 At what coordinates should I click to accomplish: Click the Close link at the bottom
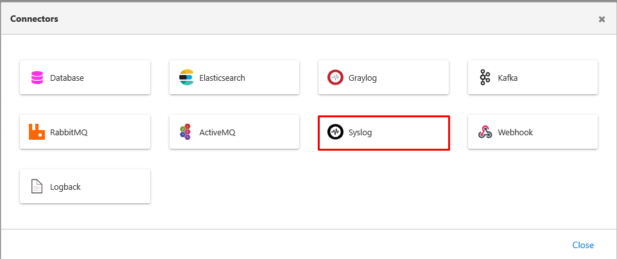583,245
